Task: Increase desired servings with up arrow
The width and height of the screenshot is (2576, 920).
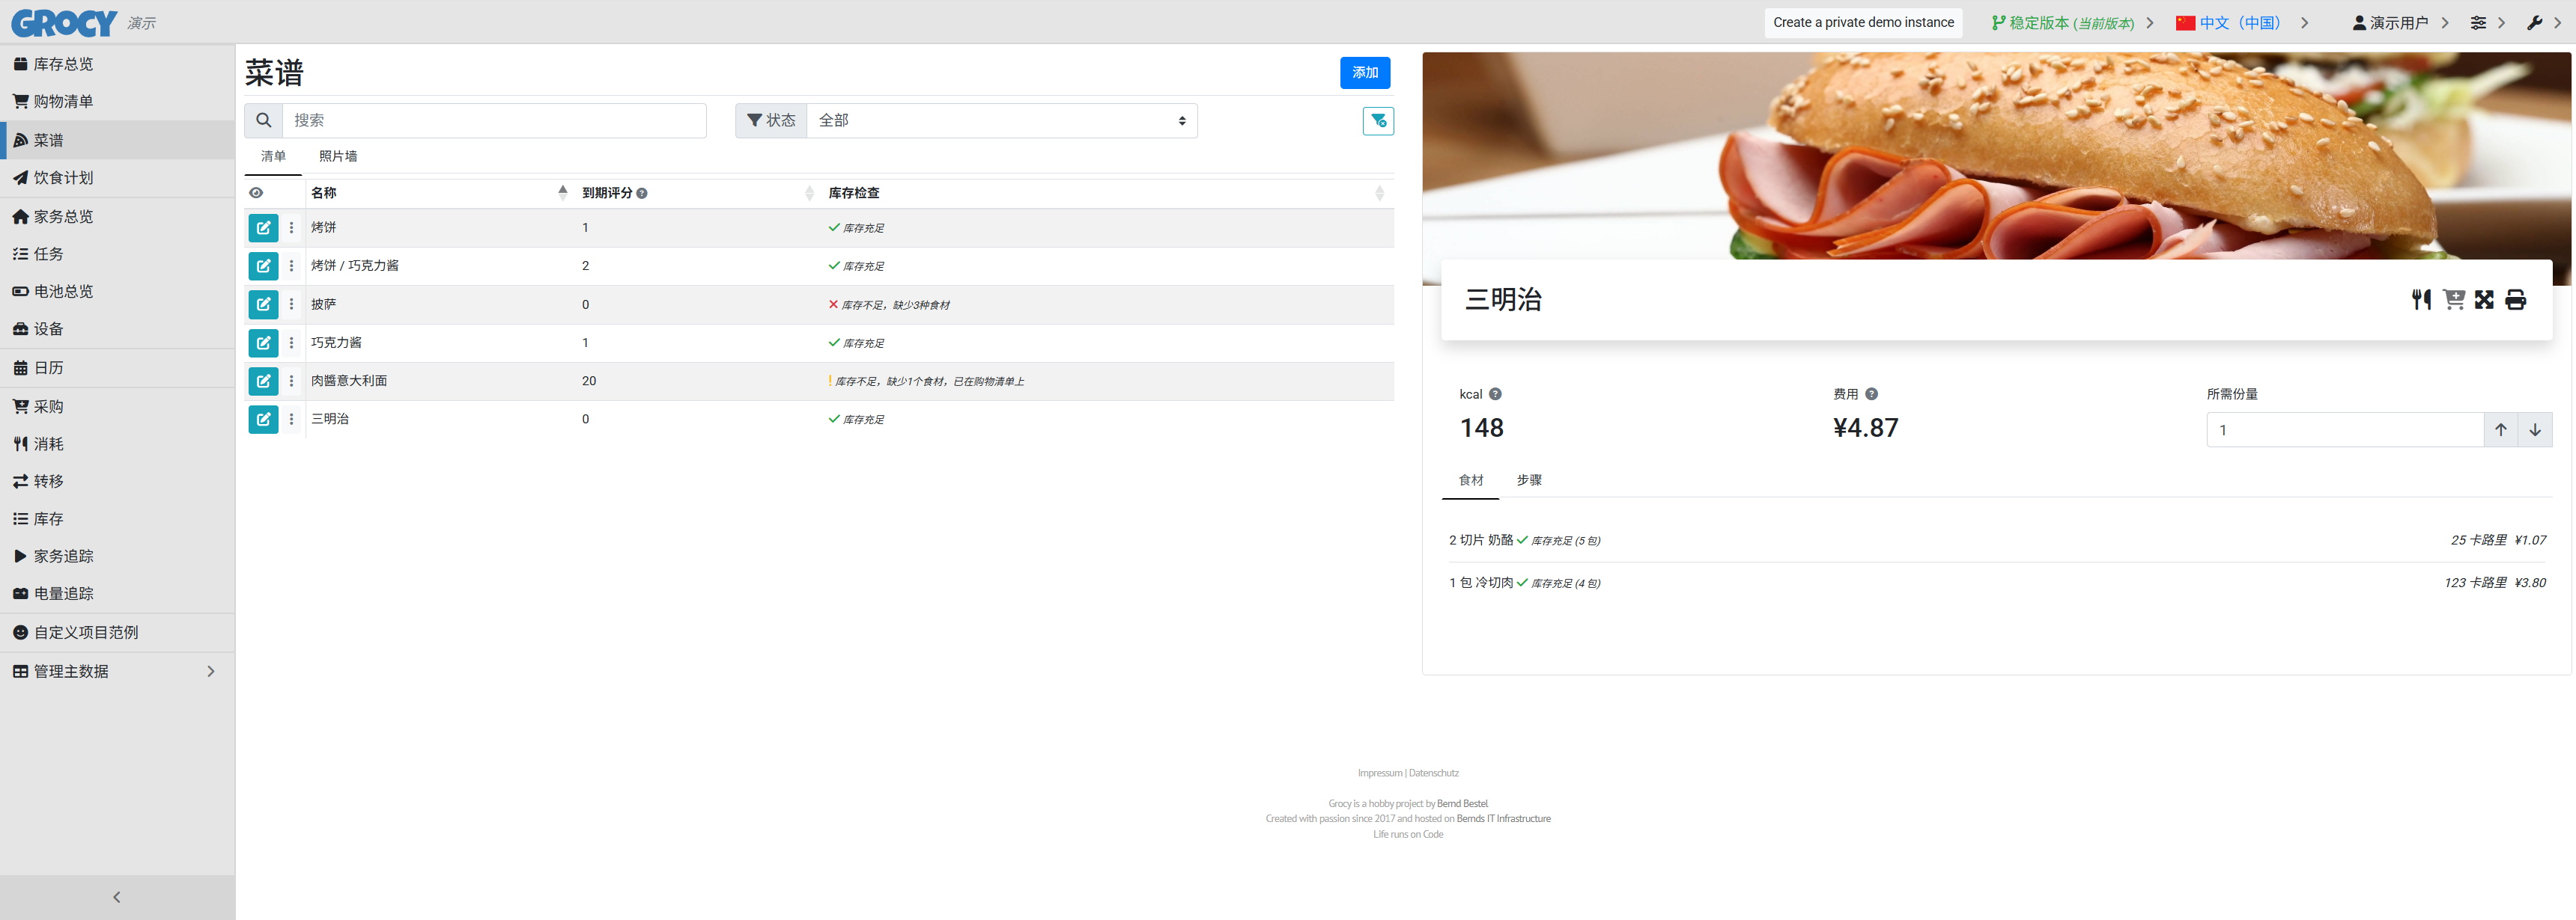Action: tap(2500, 429)
